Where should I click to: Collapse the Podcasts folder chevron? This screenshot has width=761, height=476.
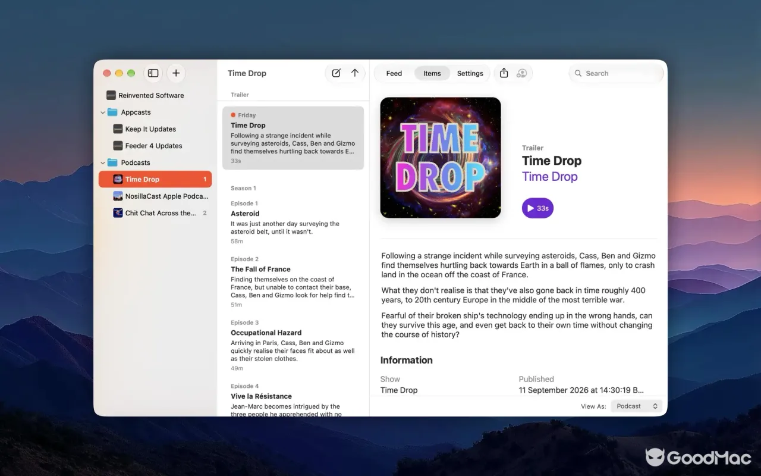[103, 162]
